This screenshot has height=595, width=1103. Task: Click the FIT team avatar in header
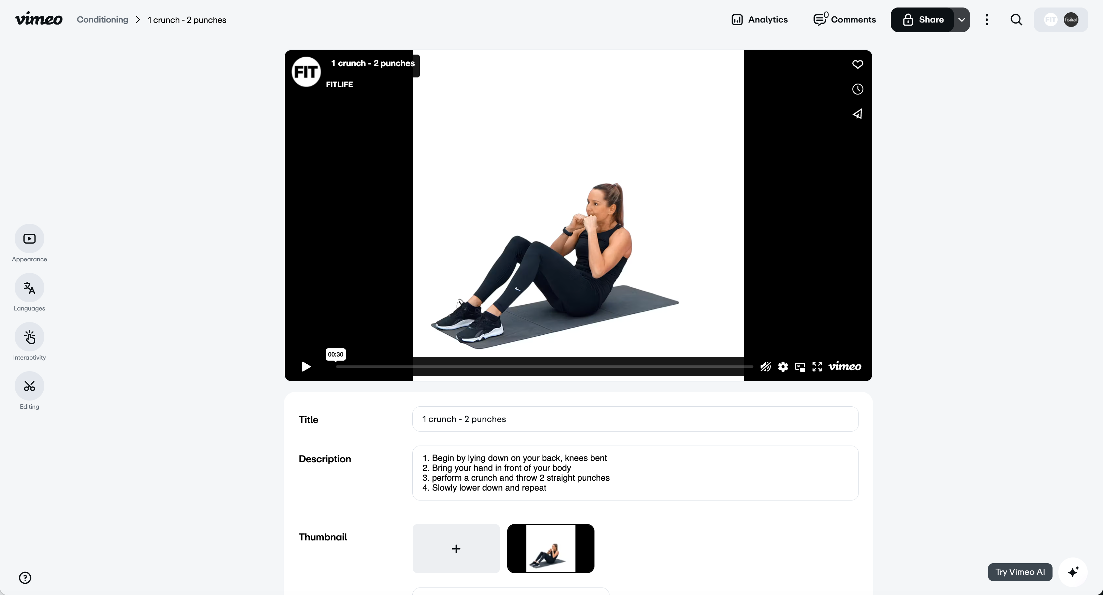(x=1051, y=20)
